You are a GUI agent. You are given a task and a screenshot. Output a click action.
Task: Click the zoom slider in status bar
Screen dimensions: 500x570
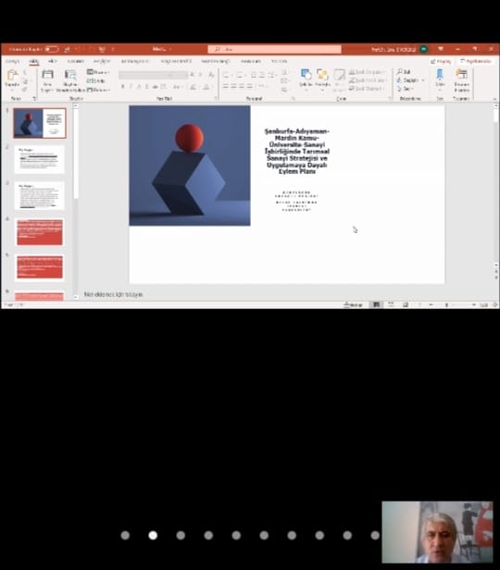446,304
